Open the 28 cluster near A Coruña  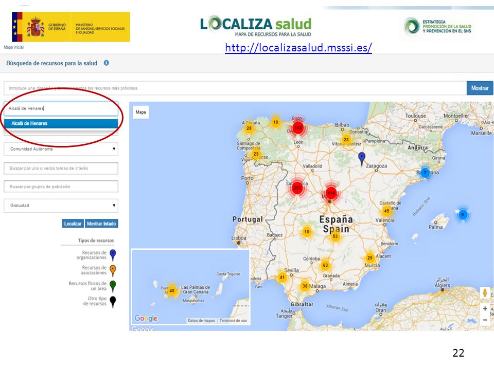249,128
